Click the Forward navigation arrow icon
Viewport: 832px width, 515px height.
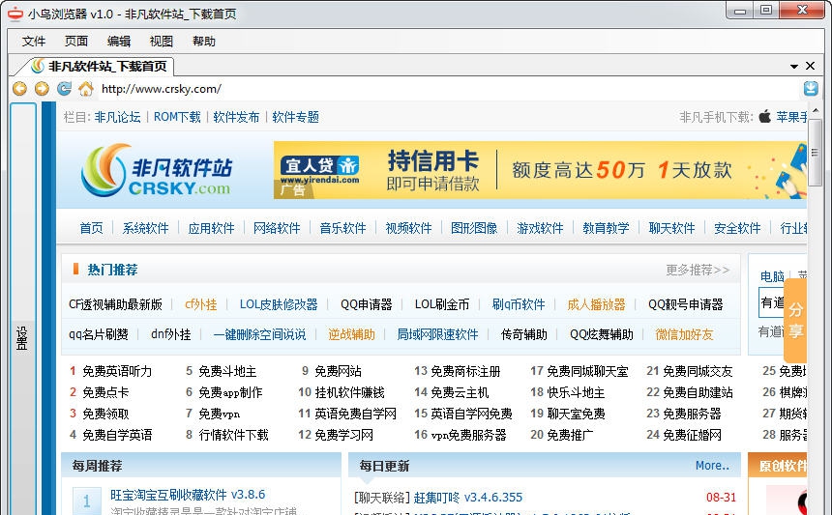[x=42, y=89]
